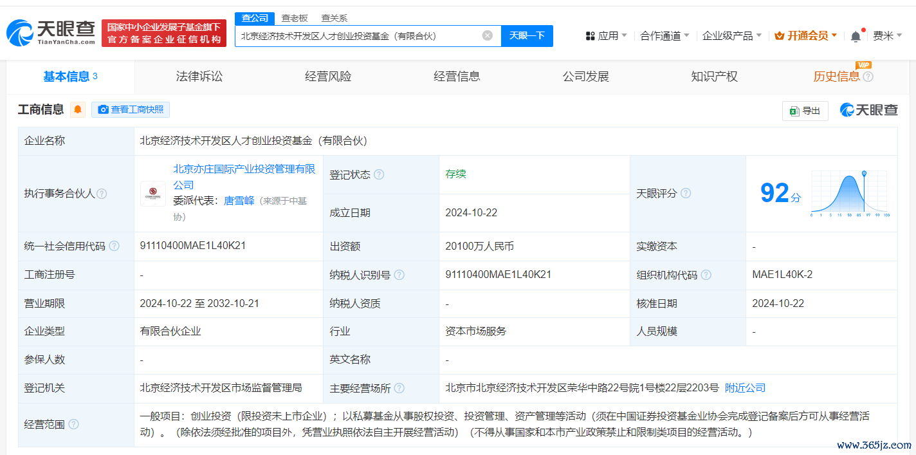Switch to 知识产权 tab
This screenshot has height=455, width=916.
714,77
